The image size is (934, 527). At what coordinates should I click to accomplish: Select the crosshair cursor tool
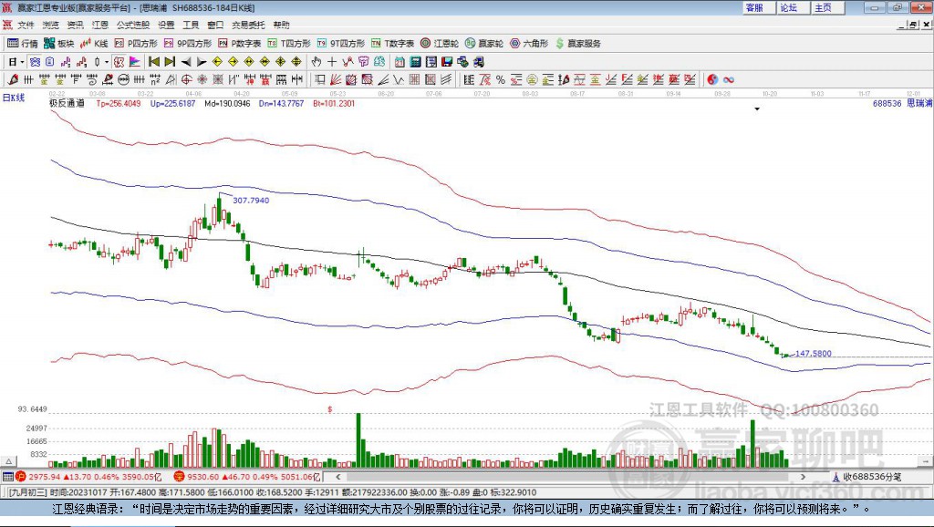click(x=332, y=61)
